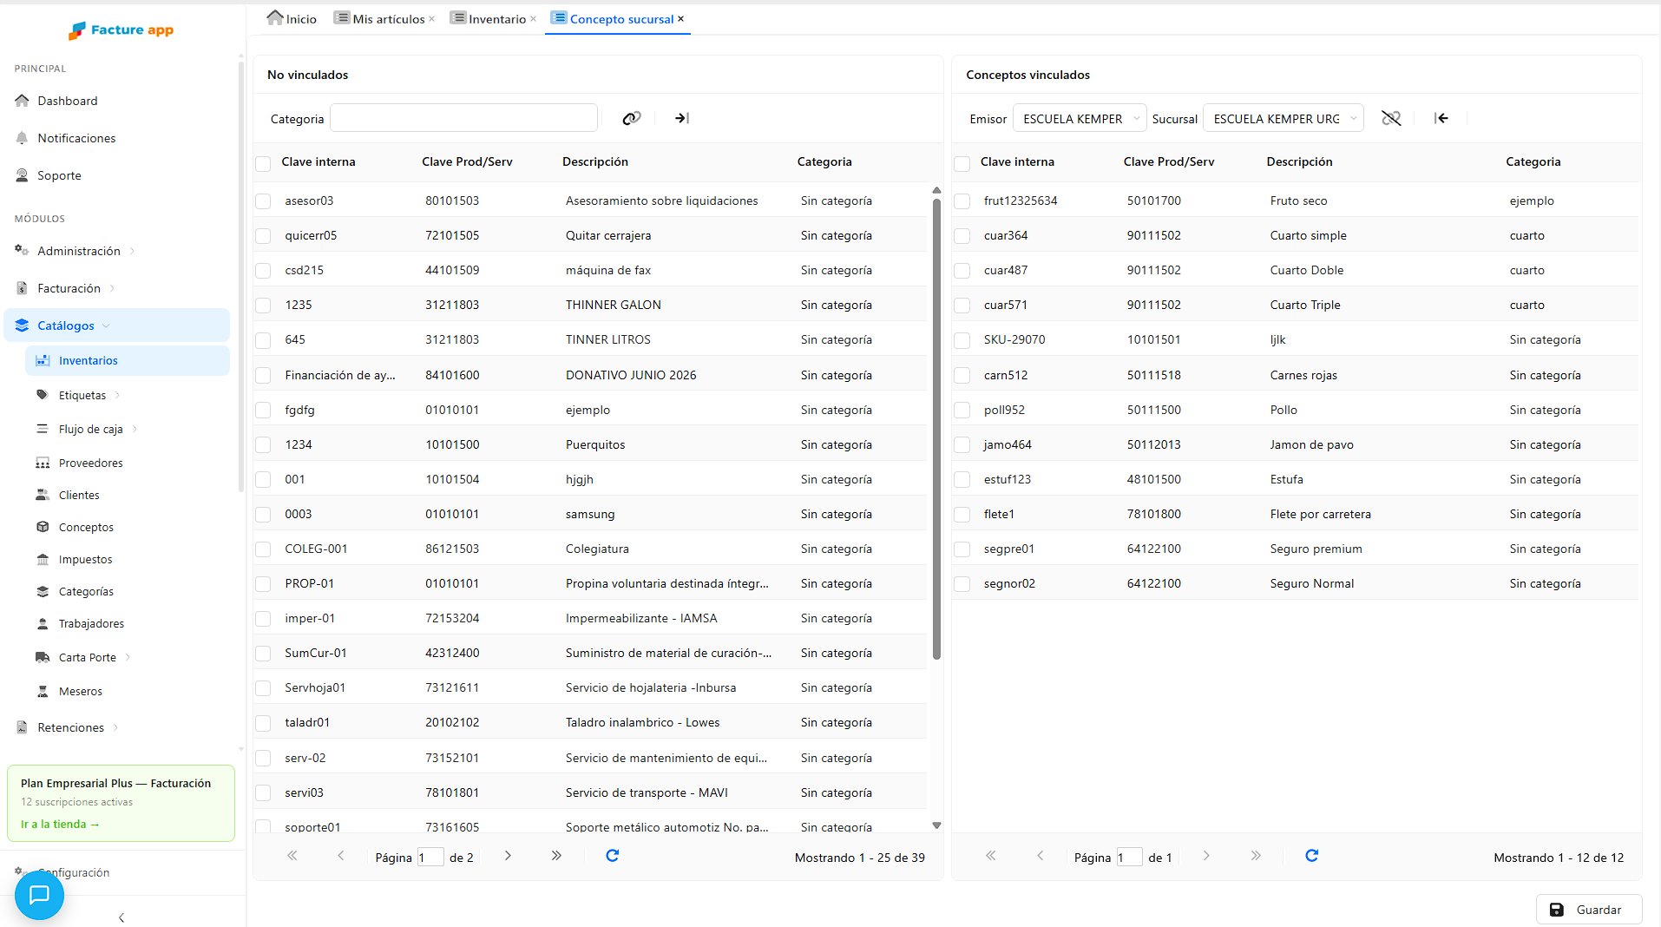Check the csd215 row checkbox
This screenshot has width=1661, height=927.
[x=263, y=271]
